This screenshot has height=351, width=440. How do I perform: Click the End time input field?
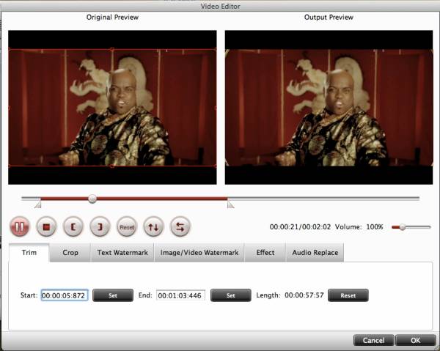[180, 295]
